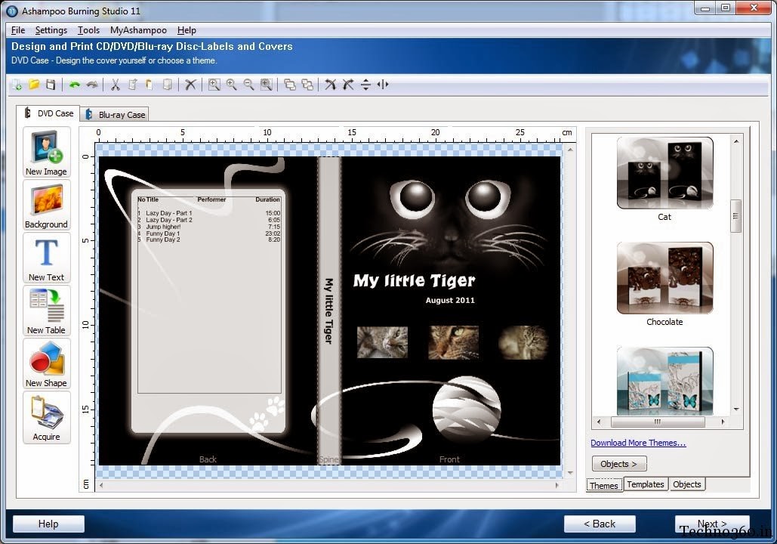This screenshot has width=777, height=544.
Task: Open the Background tool
Action: pos(47,205)
